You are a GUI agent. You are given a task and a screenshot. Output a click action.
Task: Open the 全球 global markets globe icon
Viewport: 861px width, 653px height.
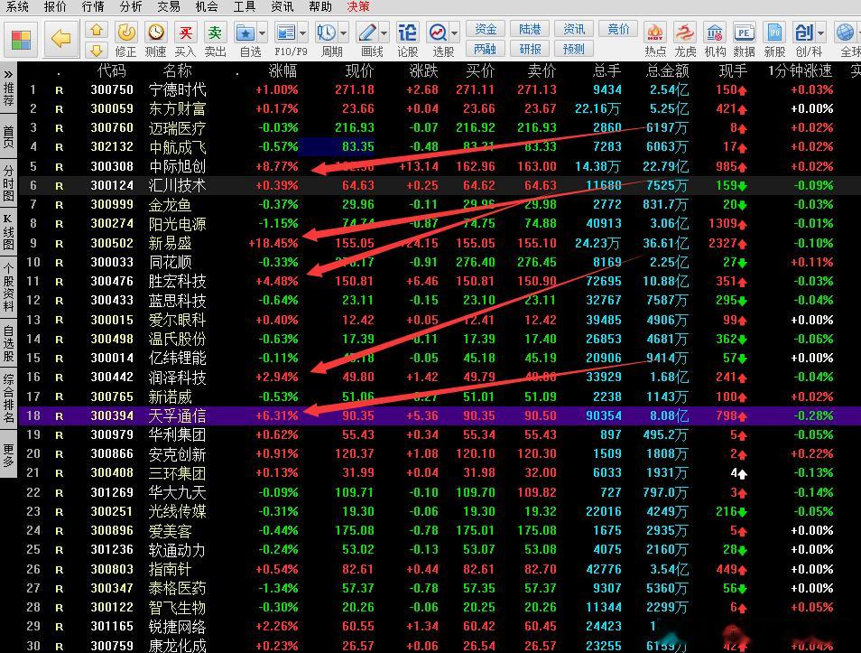click(845, 33)
